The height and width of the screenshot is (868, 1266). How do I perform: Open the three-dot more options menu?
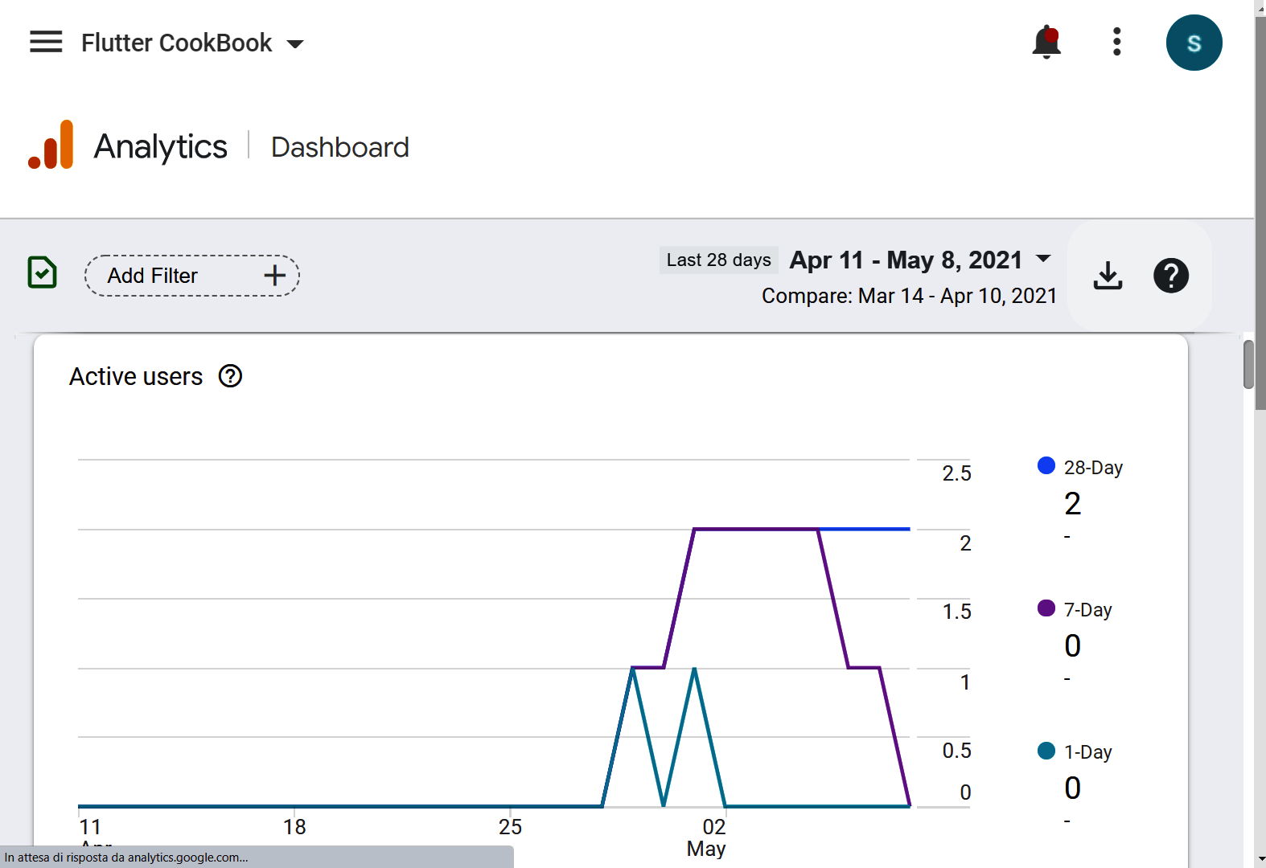(x=1116, y=42)
